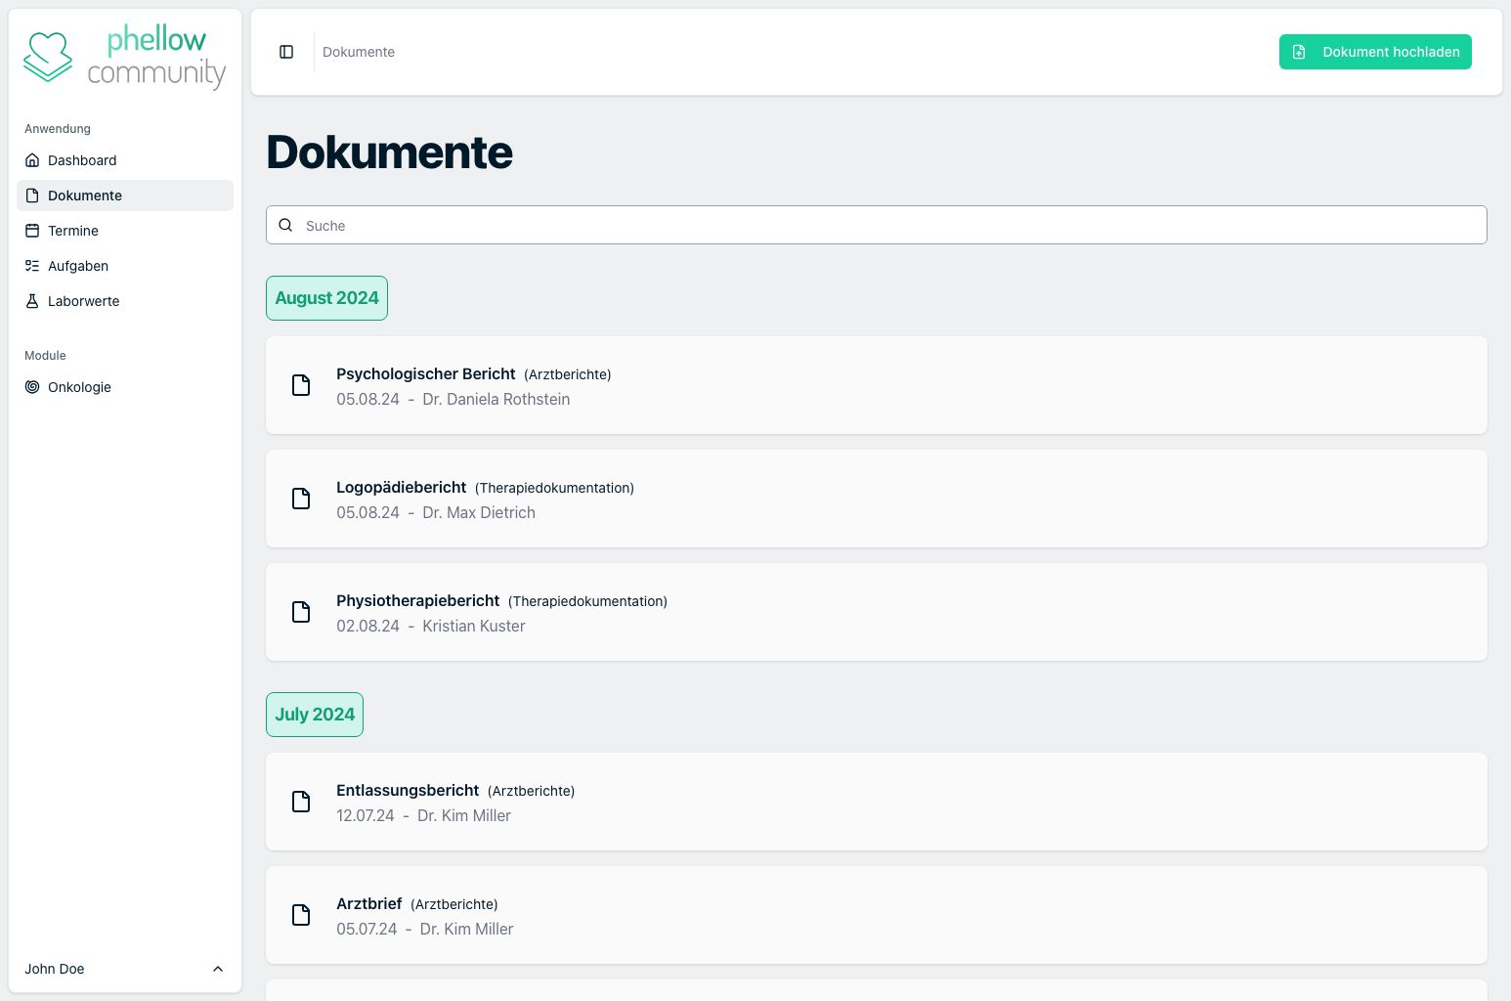This screenshot has width=1511, height=1001.
Task: Click the Termine calendar icon
Action: pos(32,231)
